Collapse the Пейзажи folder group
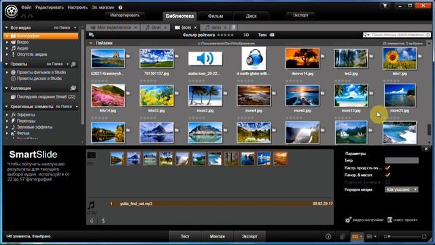Image resolution: width=435 pixels, height=245 pixels. click(x=90, y=44)
